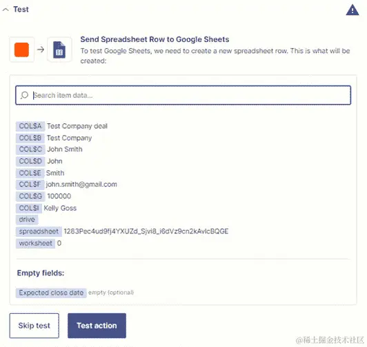Click the arrow between app icons
This screenshot has width=367, height=347.
coord(41,50)
